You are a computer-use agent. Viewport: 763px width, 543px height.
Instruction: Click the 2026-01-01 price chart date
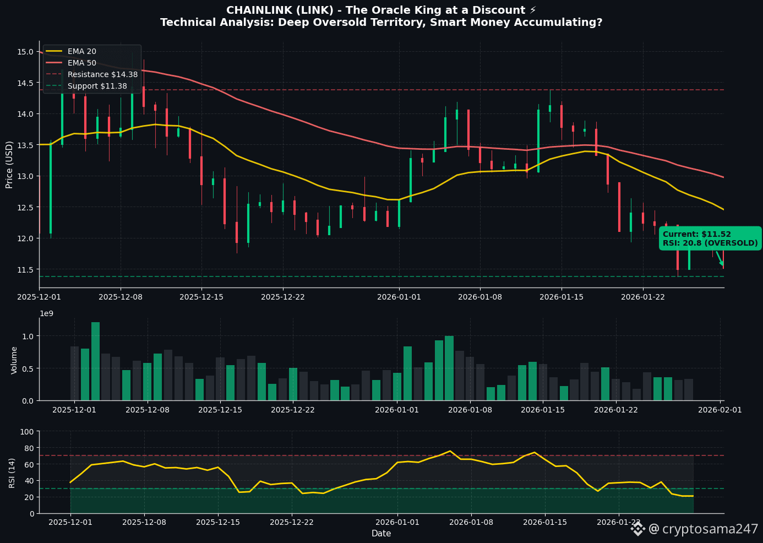tap(399, 297)
